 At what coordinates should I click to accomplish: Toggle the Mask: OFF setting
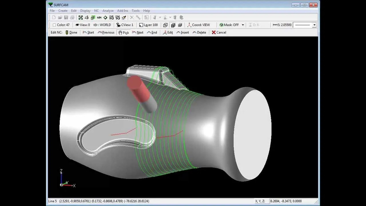(x=229, y=25)
